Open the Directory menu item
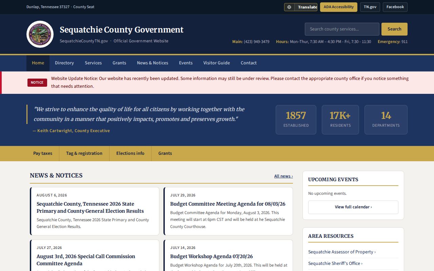This screenshot has width=434, height=271. click(x=64, y=63)
